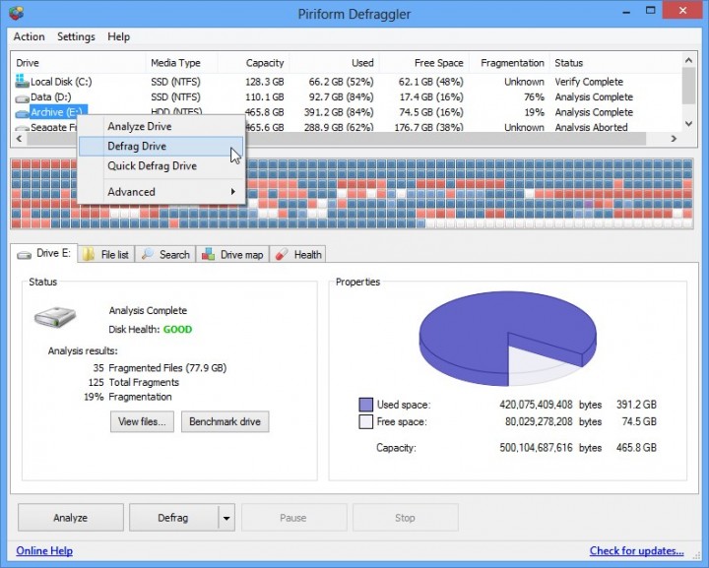
Task: Click the Defraggler app icon in title bar
Action: 16,13
